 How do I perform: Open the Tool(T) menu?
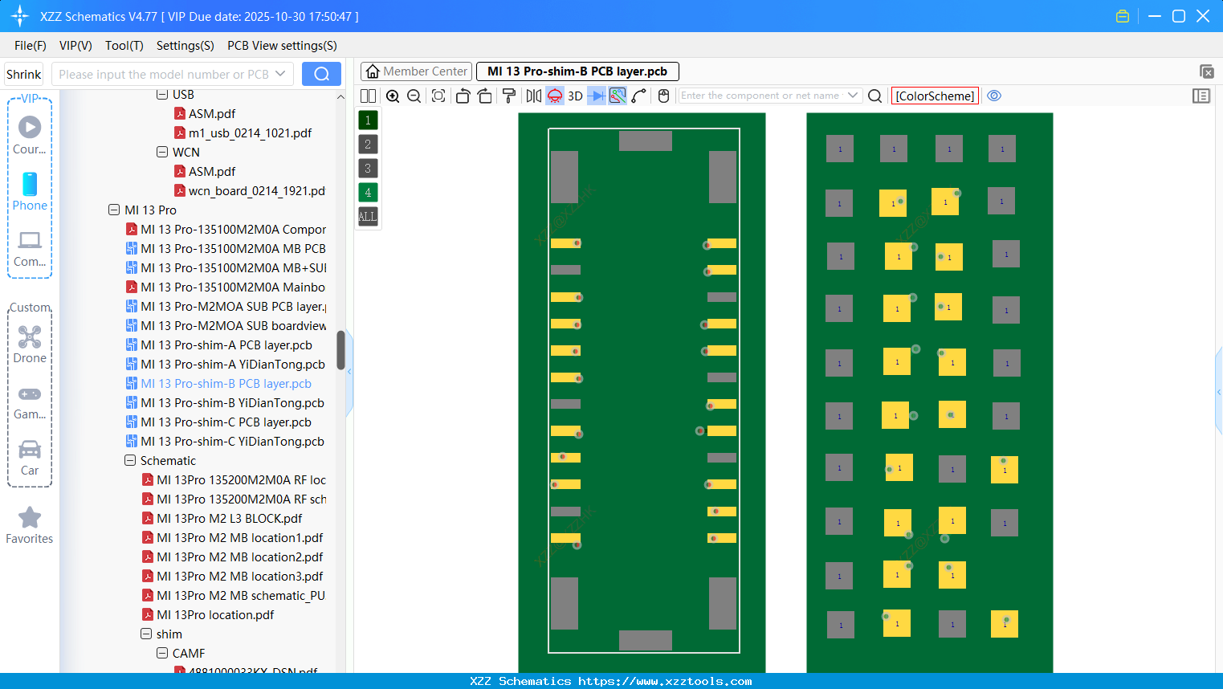[x=124, y=46]
